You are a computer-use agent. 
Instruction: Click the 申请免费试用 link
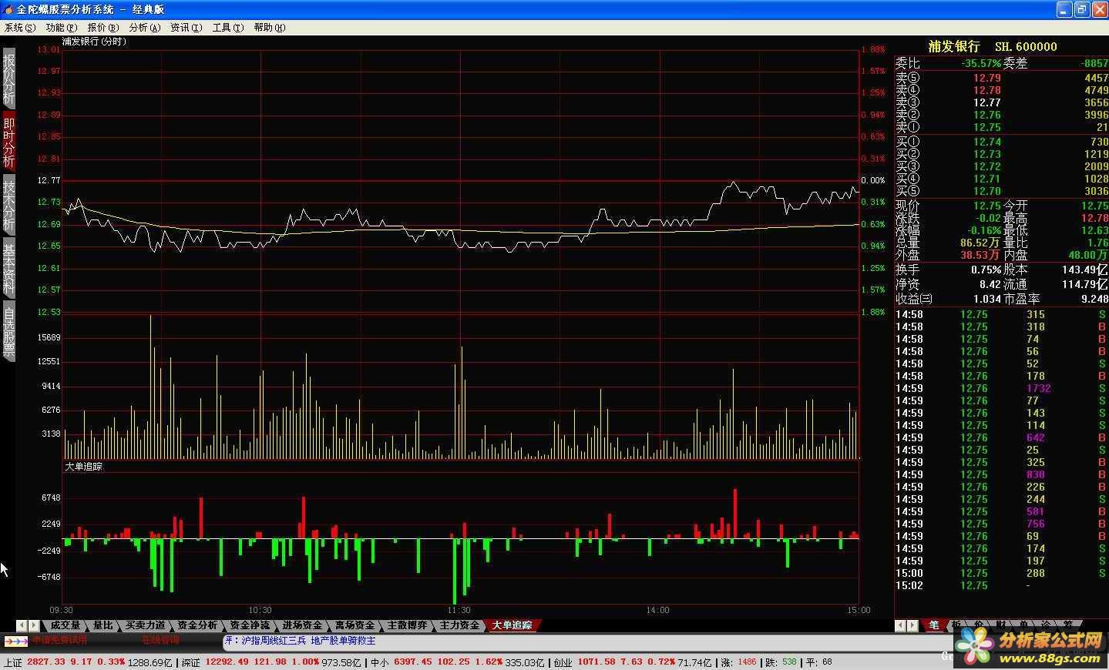coord(59,641)
